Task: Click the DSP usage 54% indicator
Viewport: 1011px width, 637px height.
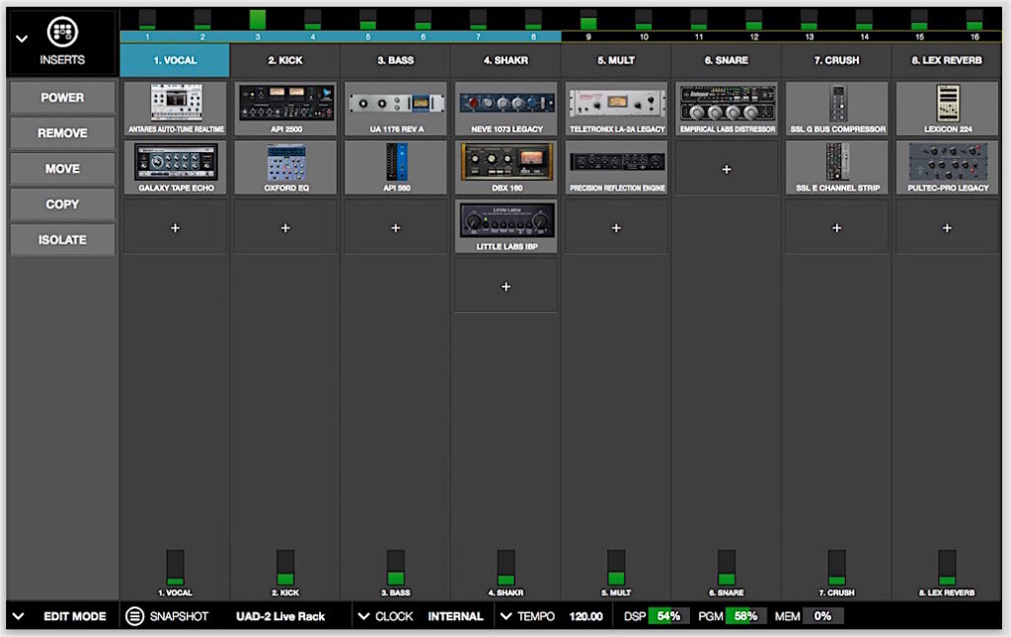Action: coord(668,616)
